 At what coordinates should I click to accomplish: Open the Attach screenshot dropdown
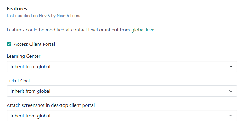pos(122,116)
